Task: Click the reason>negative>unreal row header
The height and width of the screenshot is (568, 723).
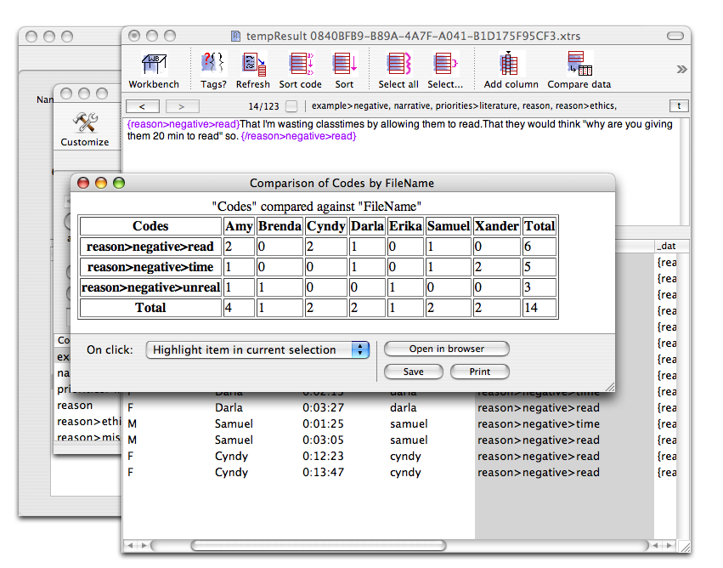Action: (150, 287)
